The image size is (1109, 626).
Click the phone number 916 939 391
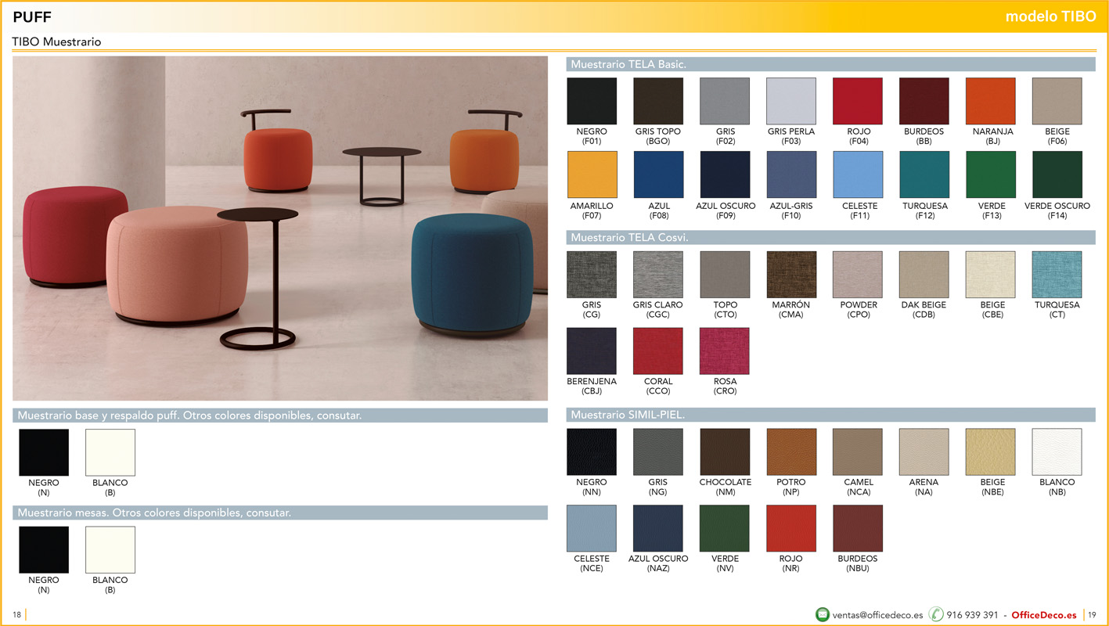pos(972,615)
